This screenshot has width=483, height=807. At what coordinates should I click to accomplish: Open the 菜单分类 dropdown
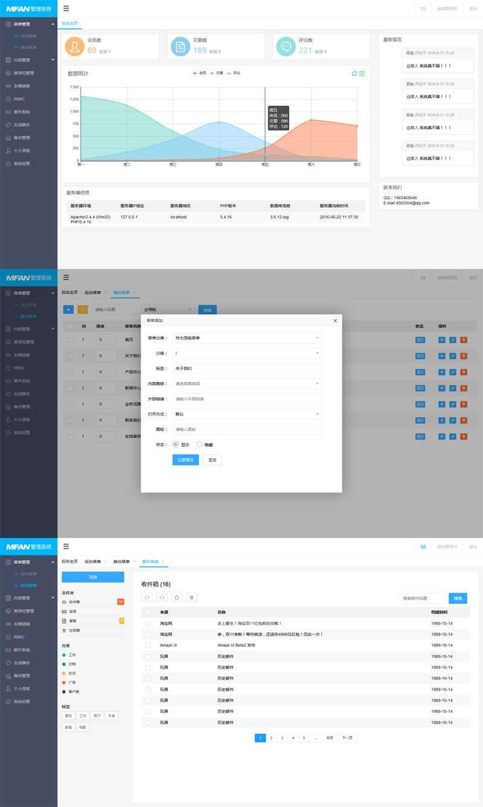click(x=247, y=338)
